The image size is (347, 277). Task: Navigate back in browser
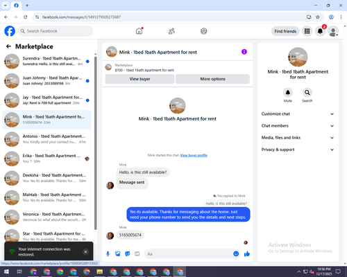coord(6,17)
